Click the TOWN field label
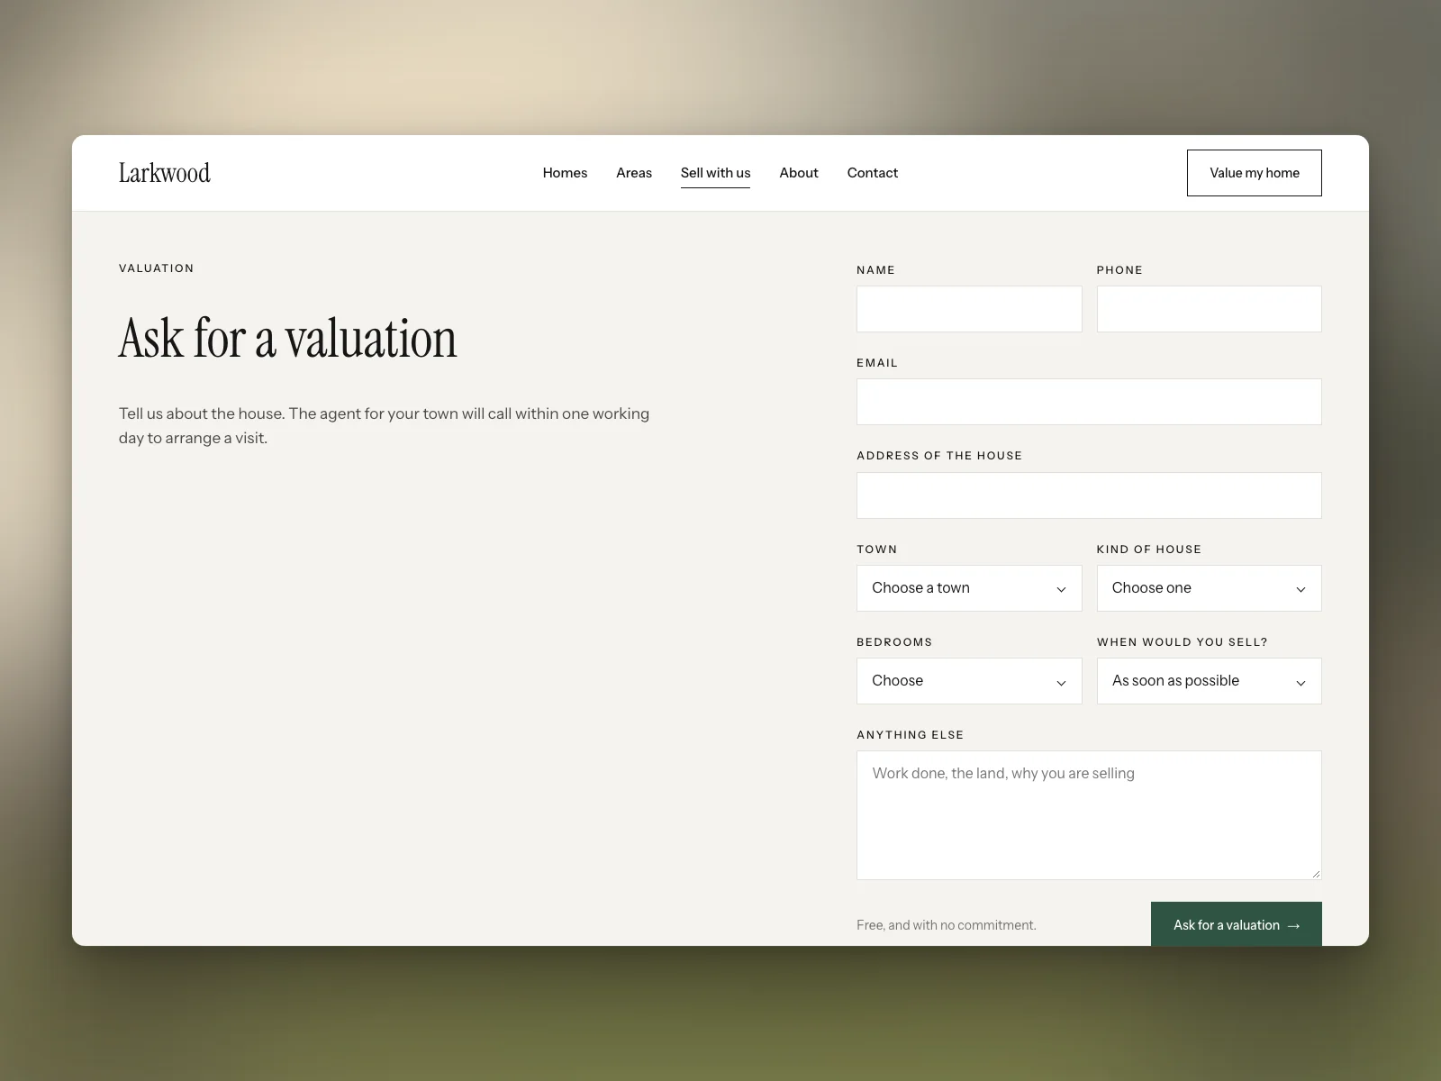The width and height of the screenshot is (1441, 1081). pyautogui.click(x=877, y=550)
